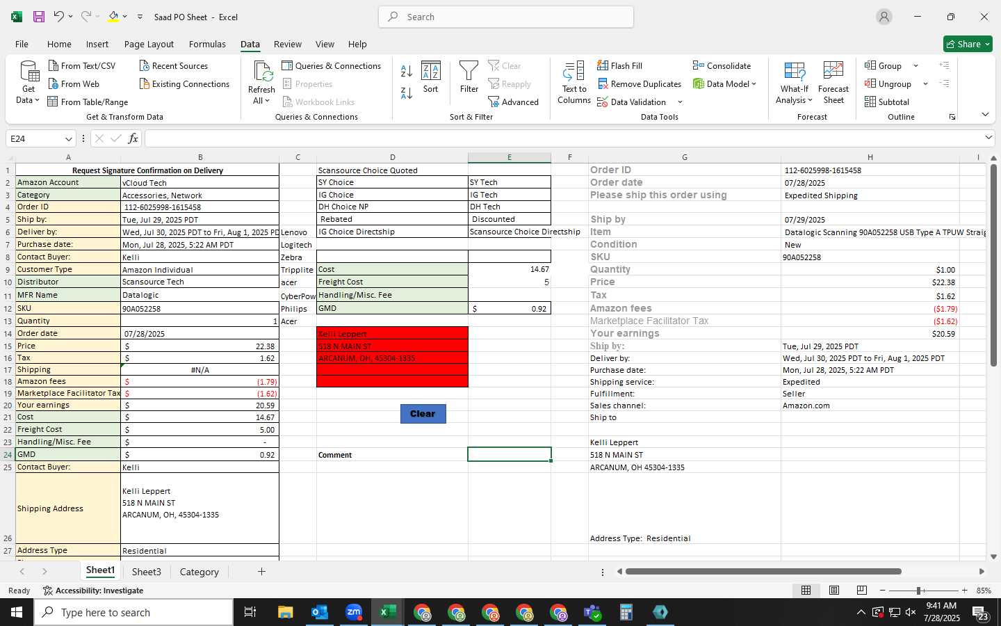The image size is (1001, 626).
Task: Sort Z to A descending
Action: click(407, 93)
